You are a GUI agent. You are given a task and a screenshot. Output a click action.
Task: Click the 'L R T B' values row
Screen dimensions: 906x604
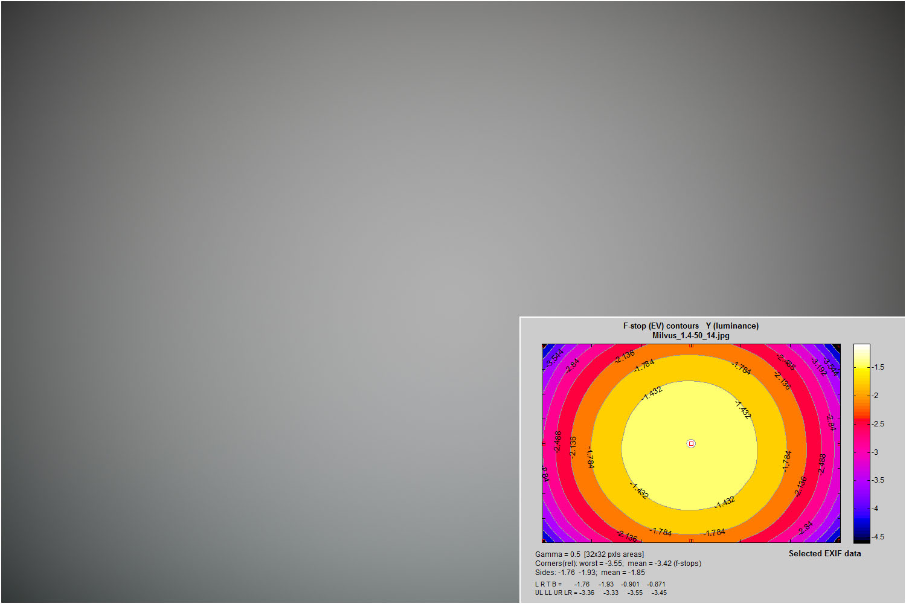click(600, 584)
